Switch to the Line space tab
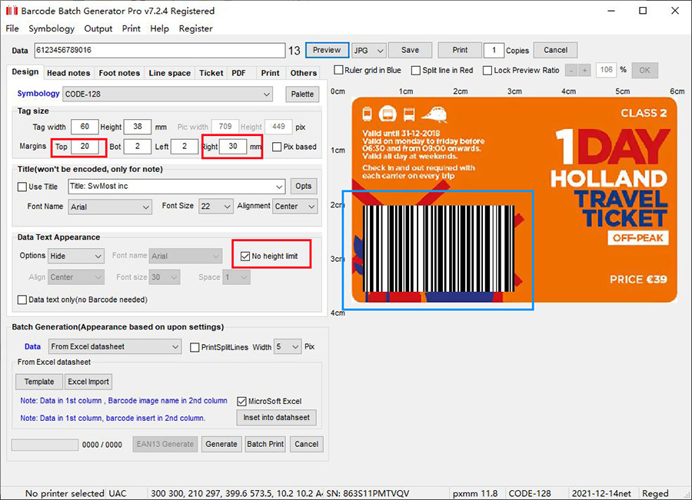The width and height of the screenshot is (692, 500). point(169,73)
